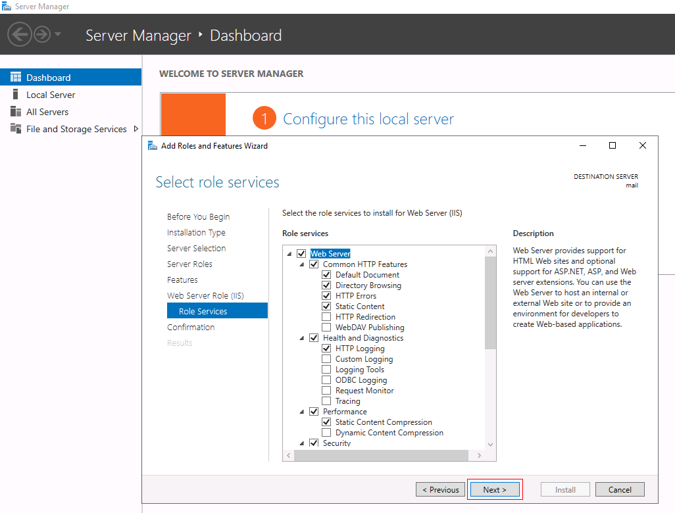Enable the Tracing checkbox
The width and height of the screenshot is (675, 513).
(326, 401)
